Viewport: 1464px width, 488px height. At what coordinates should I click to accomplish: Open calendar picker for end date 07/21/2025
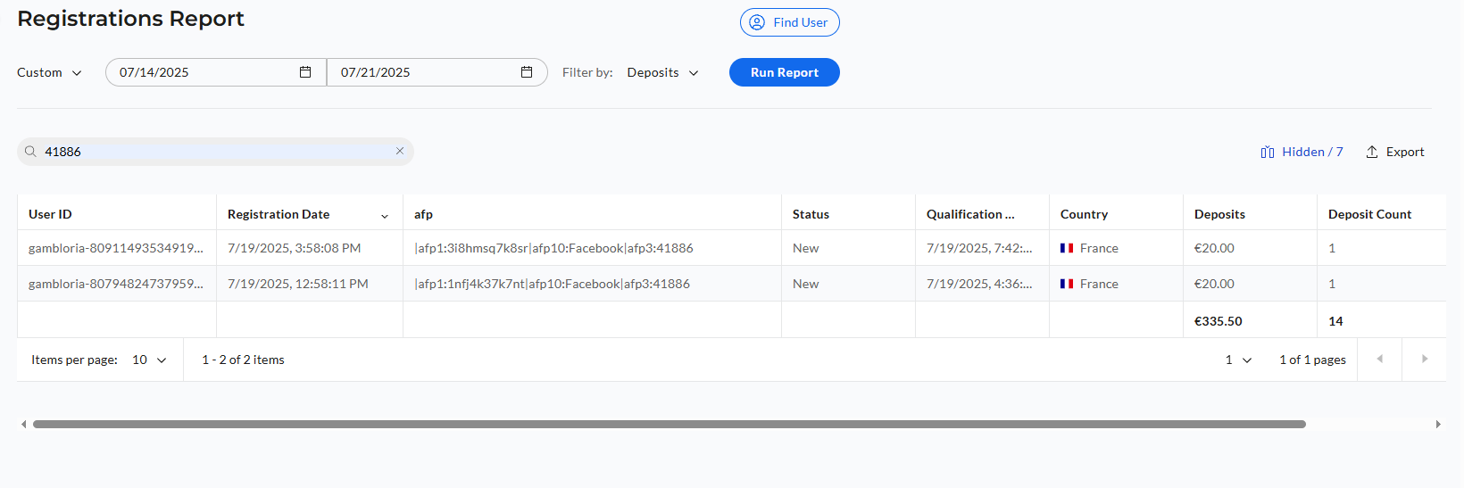pyautogui.click(x=527, y=72)
